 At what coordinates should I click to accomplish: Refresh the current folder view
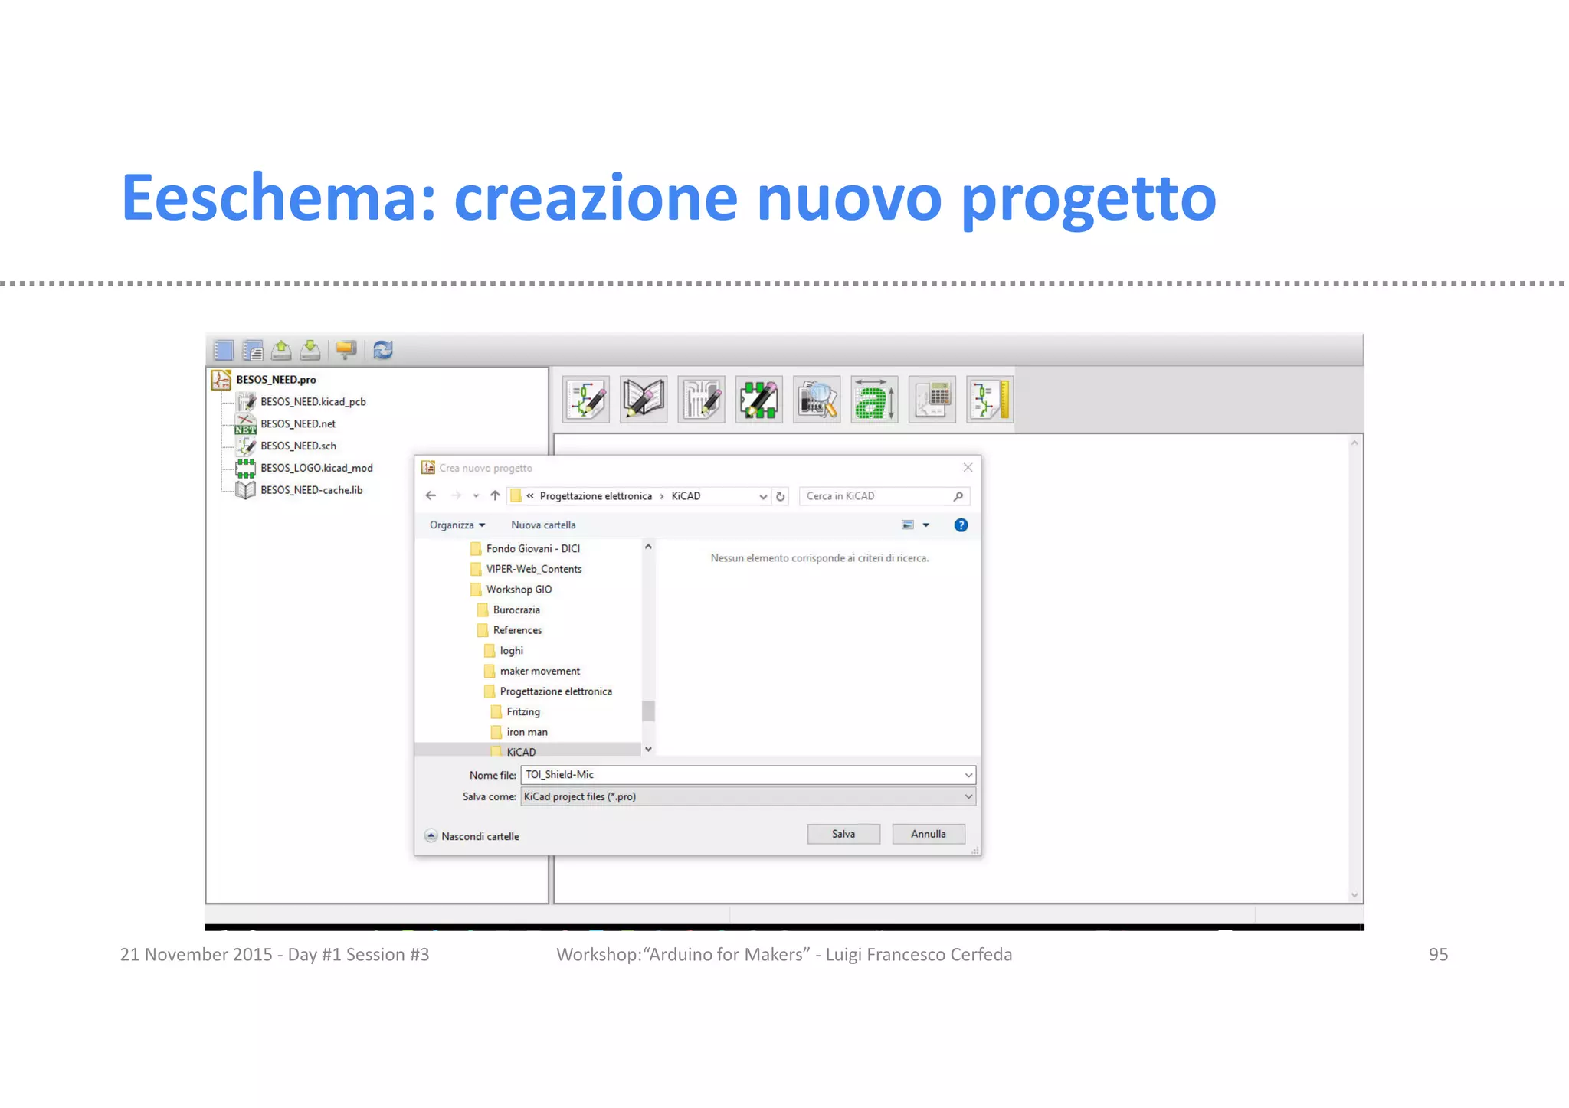click(x=781, y=496)
